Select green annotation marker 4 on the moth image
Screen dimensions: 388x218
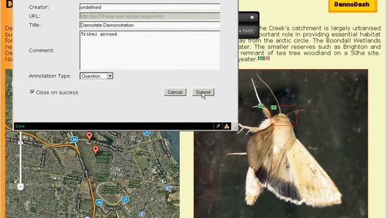click(261, 106)
